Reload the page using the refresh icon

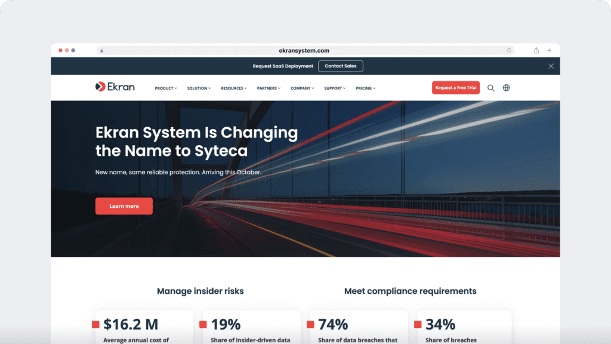509,50
